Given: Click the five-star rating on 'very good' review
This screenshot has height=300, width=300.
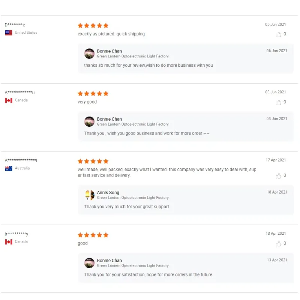Looking at the screenshot, I should [93, 93].
